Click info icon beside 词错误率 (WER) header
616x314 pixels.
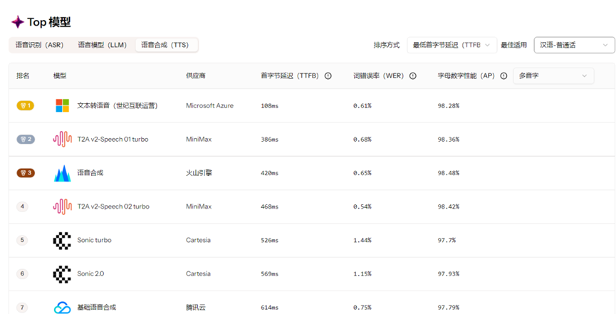click(413, 75)
